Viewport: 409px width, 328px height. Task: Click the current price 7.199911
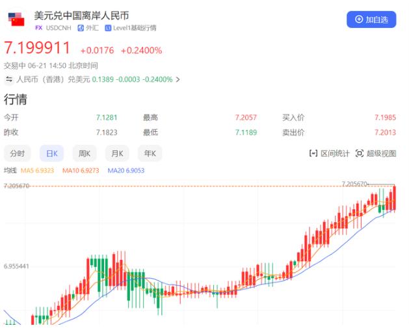[37, 48]
